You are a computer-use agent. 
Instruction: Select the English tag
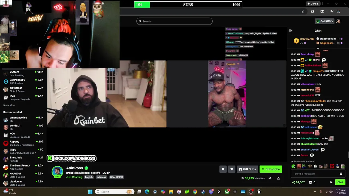point(89,177)
